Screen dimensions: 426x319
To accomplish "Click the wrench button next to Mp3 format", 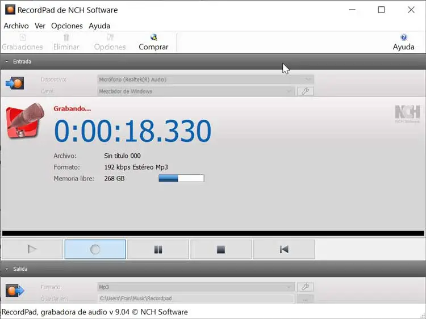I will point(306,287).
